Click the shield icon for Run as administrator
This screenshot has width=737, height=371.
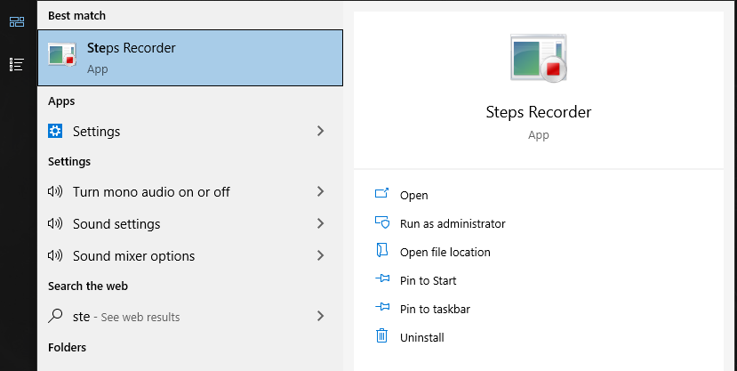click(382, 223)
